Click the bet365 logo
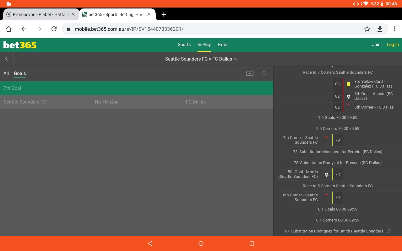 (x=20, y=45)
